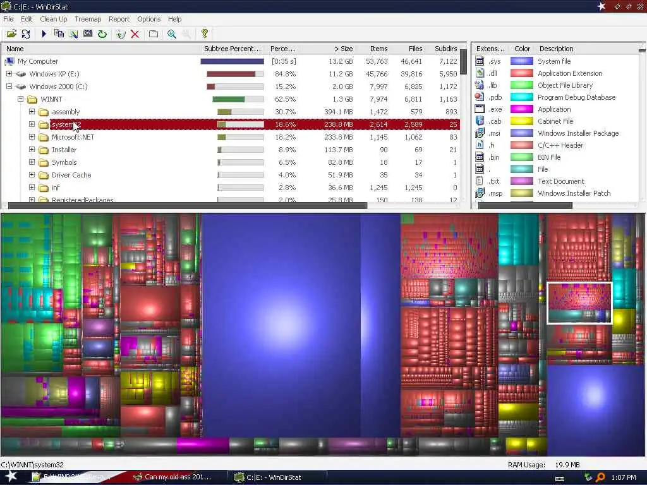Screen dimensions: 647x485
Task: Expand the Driver Cache folder node
Action: tap(32, 175)
